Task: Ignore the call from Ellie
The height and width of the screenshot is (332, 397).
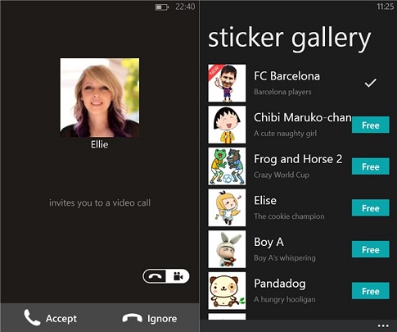Action: coord(150,319)
